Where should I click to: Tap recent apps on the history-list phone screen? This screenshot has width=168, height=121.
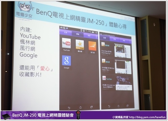[127, 106]
